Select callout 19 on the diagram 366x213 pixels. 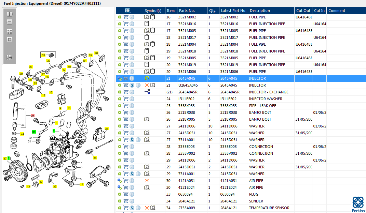91,56
